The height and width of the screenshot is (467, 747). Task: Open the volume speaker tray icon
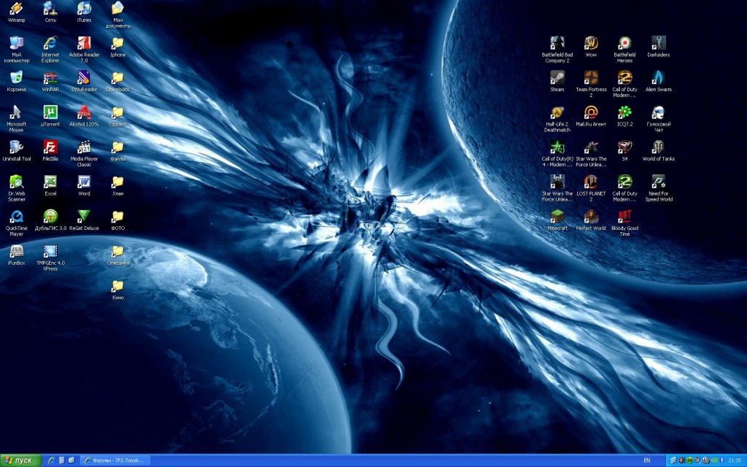point(682,460)
